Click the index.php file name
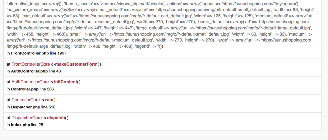 click(x=20, y=125)
